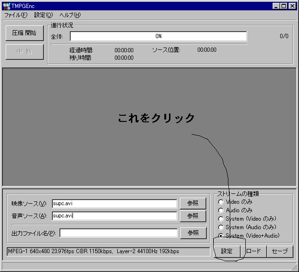Browse for output file name with 参照

[x=193, y=233]
